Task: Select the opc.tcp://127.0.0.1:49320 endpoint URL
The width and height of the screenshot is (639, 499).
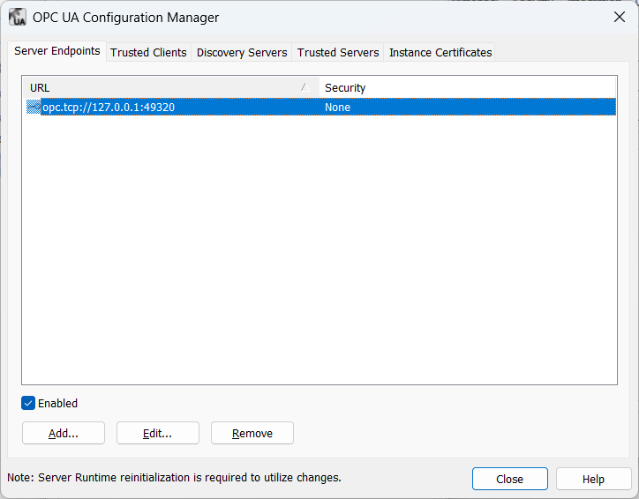Action: pyautogui.click(x=115, y=107)
